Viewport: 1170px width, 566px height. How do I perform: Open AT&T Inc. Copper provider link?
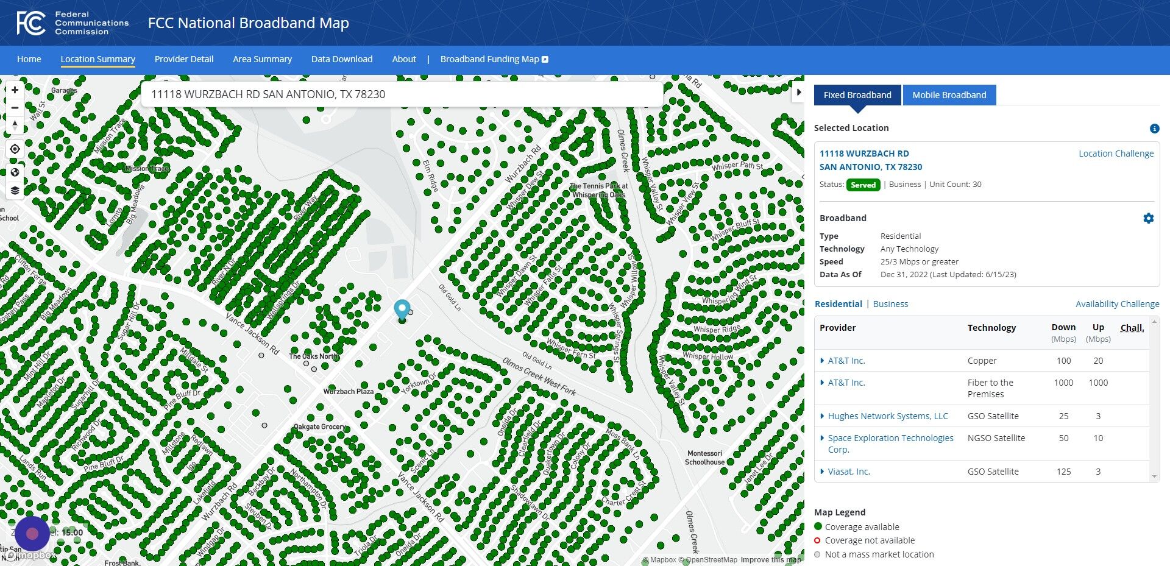(846, 361)
